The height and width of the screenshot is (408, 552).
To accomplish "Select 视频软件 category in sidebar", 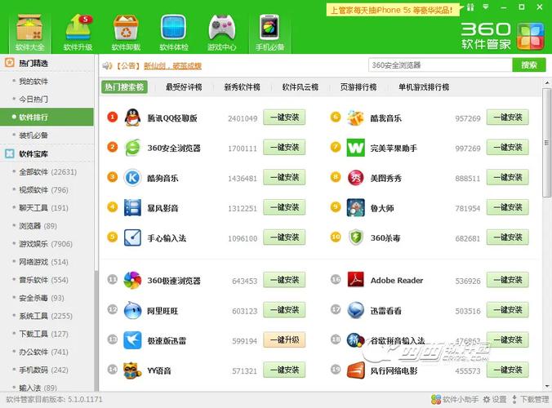I will [x=42, y=190].
